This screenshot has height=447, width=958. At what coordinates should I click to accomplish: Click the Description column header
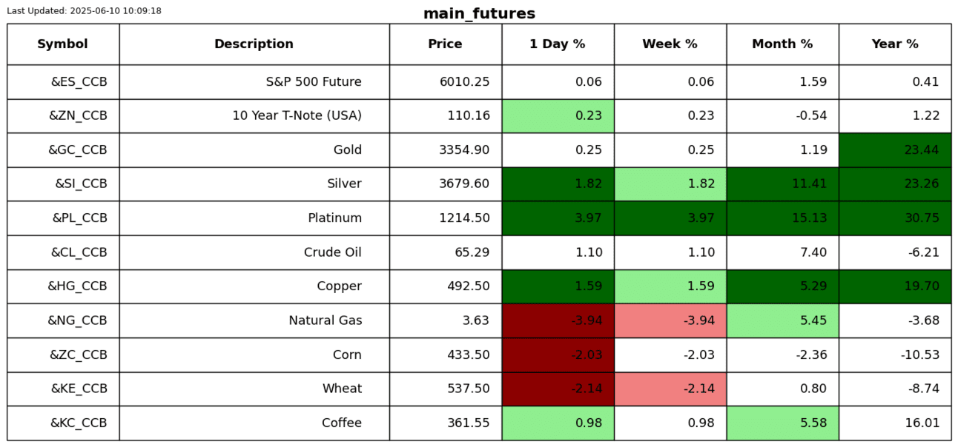coord(254,44)
